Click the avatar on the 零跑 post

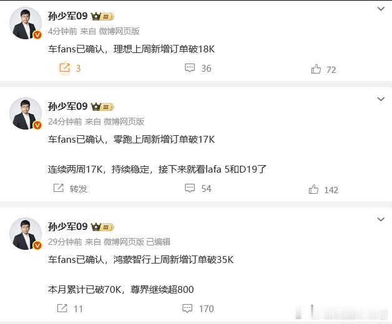point(26,113)
